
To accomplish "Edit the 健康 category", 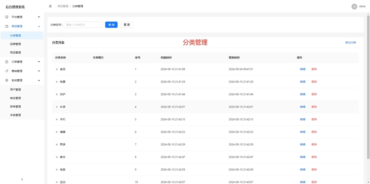I will click(302, 132).
